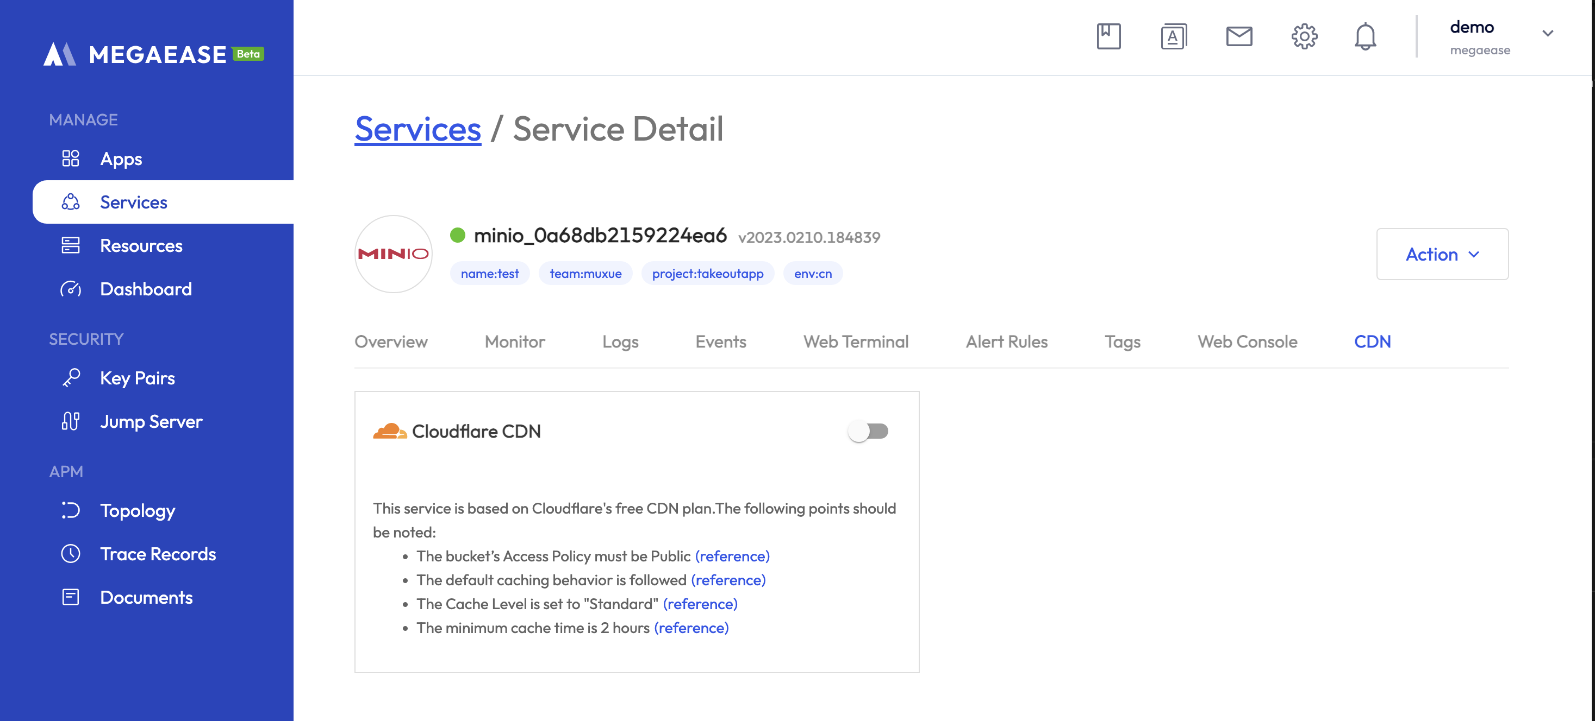Viewport: 1595px width, 721px height.
Task: Open the settings gear icon
Action: 1304,36
